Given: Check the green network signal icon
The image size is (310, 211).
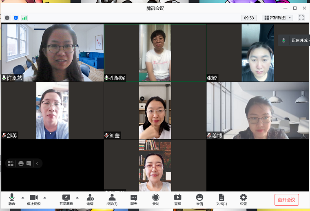Looking at the screenshot, I should [x=24, y=18].
